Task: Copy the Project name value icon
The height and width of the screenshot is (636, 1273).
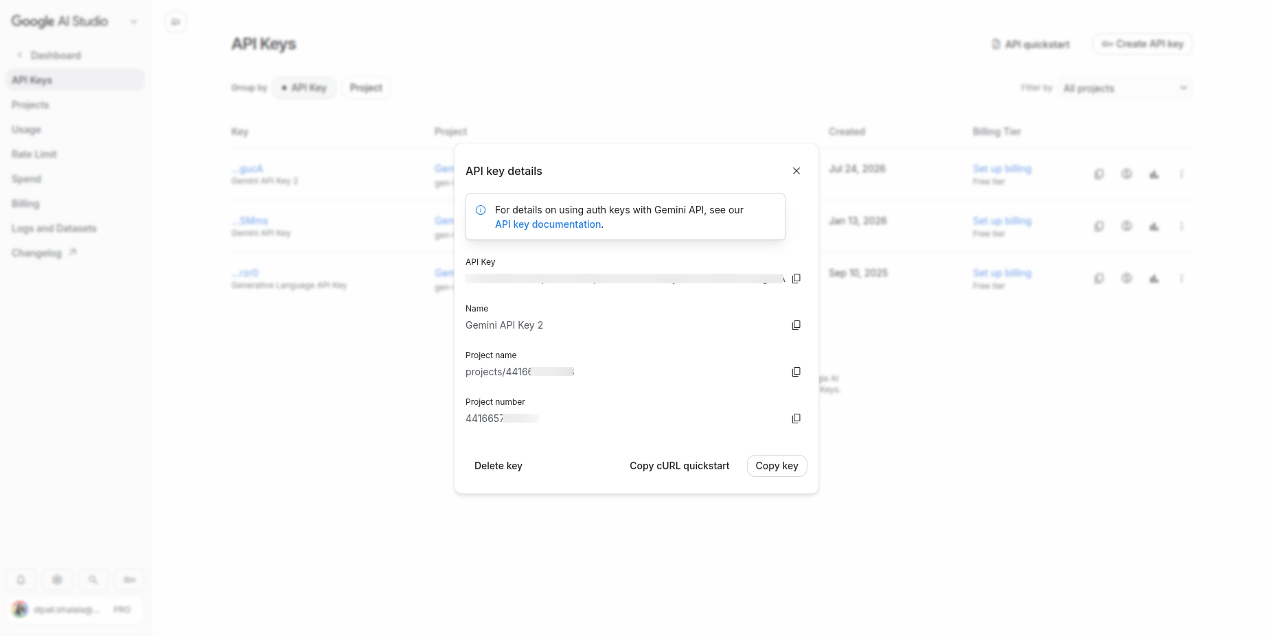Action: coord(796,372)
